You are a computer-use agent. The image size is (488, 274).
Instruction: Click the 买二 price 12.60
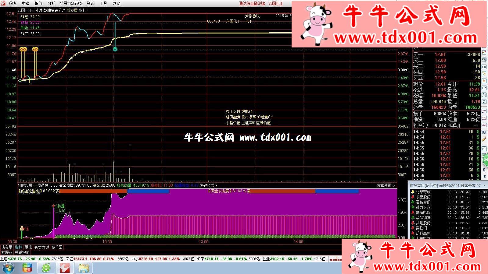[x=440, y=60]
